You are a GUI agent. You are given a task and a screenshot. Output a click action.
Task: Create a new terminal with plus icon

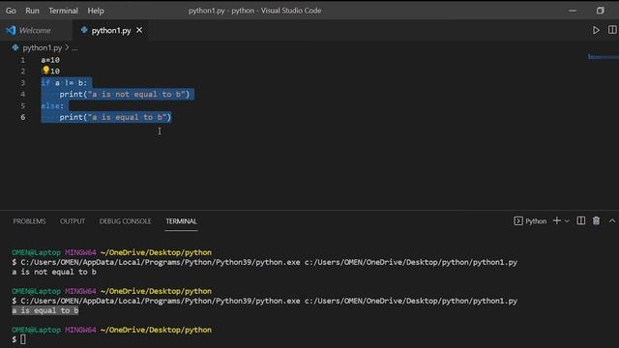pyautogui.click(x=557, y=220)
